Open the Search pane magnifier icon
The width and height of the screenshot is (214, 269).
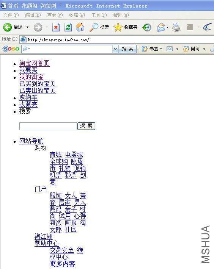[94, 27]
